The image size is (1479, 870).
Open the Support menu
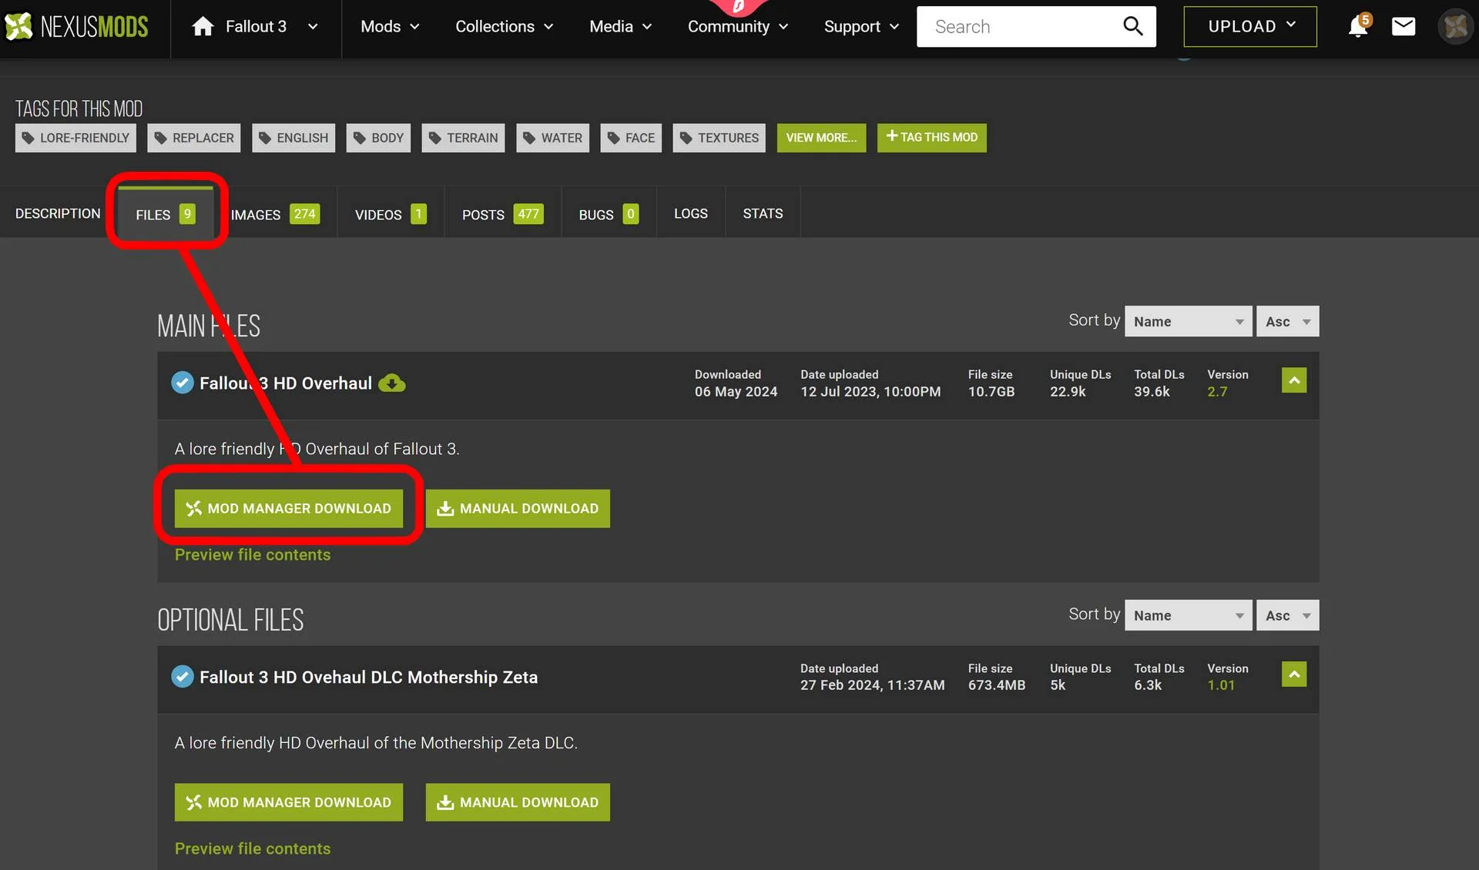[x=861, y=27]
